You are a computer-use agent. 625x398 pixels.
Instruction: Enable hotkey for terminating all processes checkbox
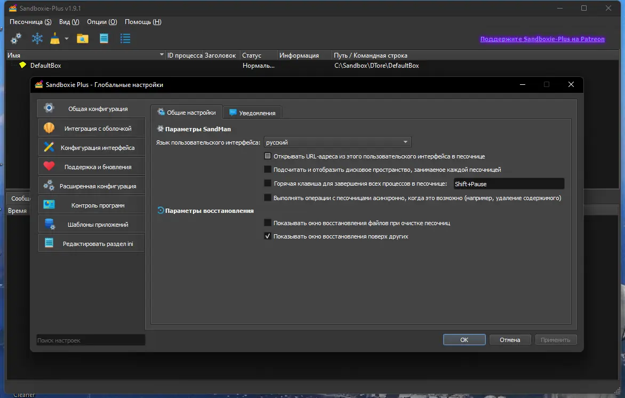coord(268,184)
